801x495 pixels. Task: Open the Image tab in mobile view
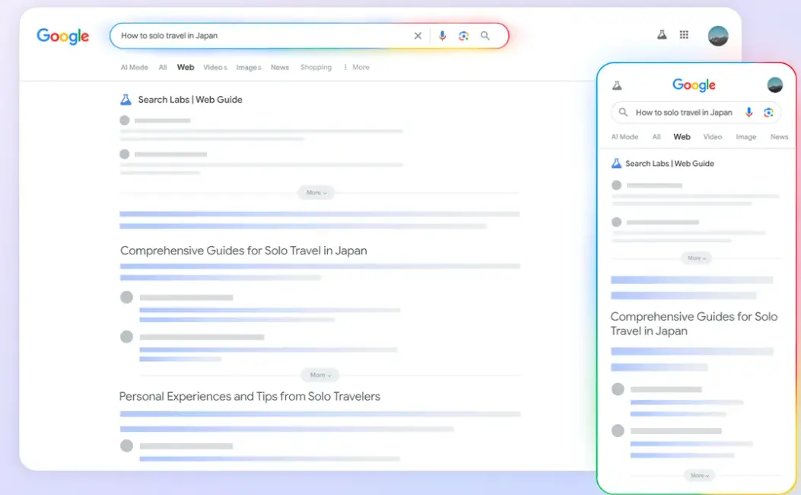click(745, 136)
